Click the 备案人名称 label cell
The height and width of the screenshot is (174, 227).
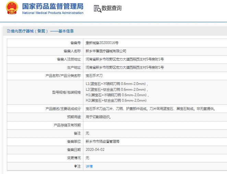(45, 51)
